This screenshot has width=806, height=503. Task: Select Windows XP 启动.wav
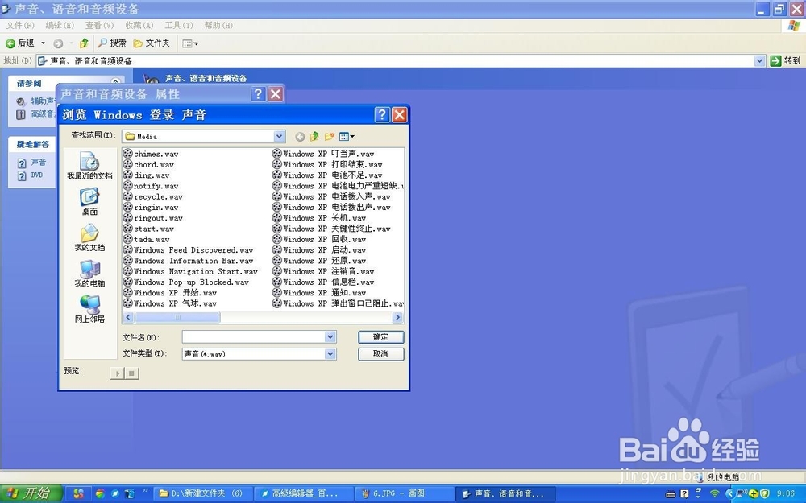319,250
